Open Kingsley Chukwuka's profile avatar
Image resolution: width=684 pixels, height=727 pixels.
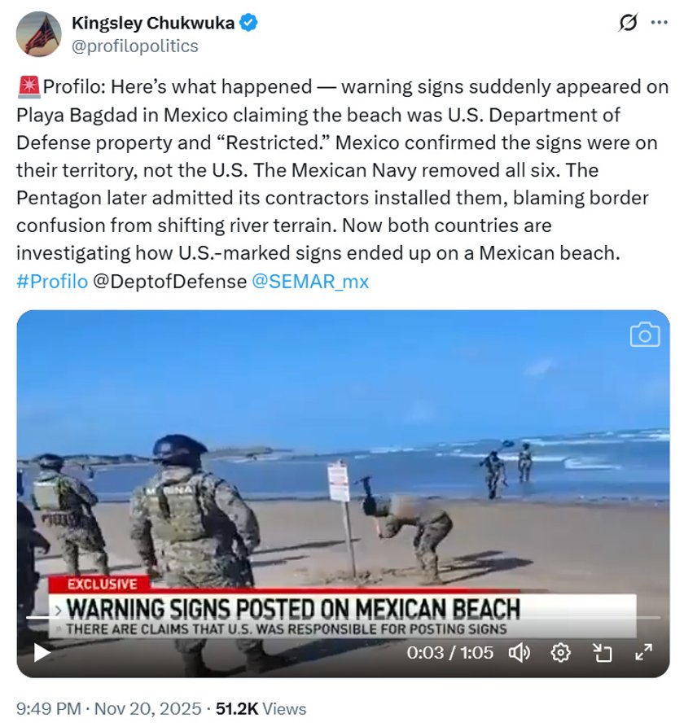pos(38,34)
